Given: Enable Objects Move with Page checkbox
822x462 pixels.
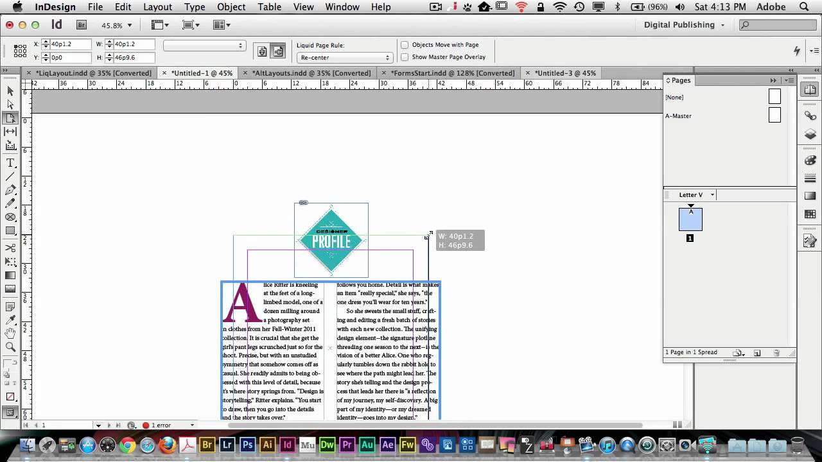Looking at the screenshot, I should [x=405, y=45].
